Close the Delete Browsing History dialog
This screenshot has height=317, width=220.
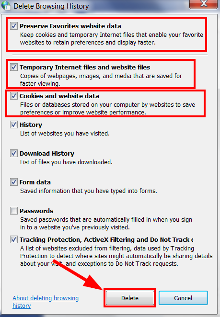pyautogui.click(x=203, y=4)
